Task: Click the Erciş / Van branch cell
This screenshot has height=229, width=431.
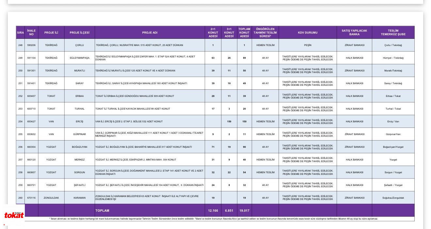Action: (393, 121)
